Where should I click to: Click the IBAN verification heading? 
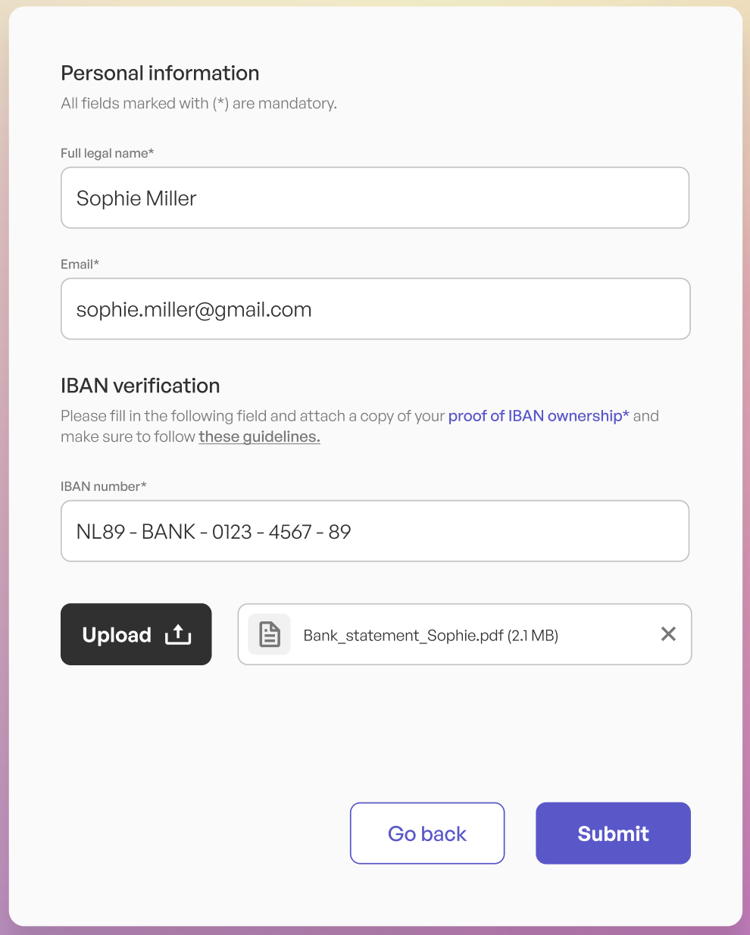(140, 386)
